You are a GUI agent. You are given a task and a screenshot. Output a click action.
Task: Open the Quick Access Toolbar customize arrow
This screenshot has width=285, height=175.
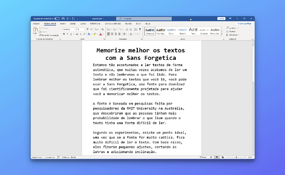tap(78, 19)
